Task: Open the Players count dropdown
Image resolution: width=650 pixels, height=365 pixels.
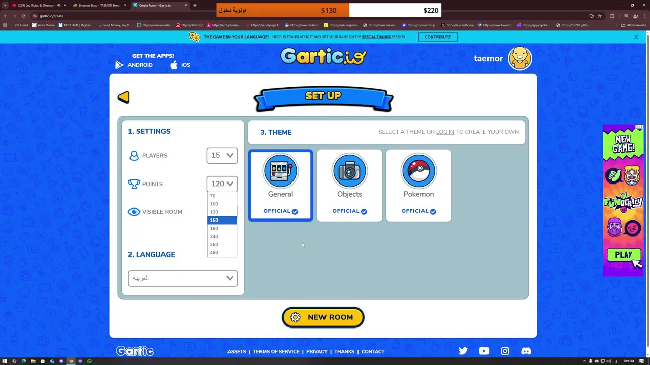Action: coord(222,155)
